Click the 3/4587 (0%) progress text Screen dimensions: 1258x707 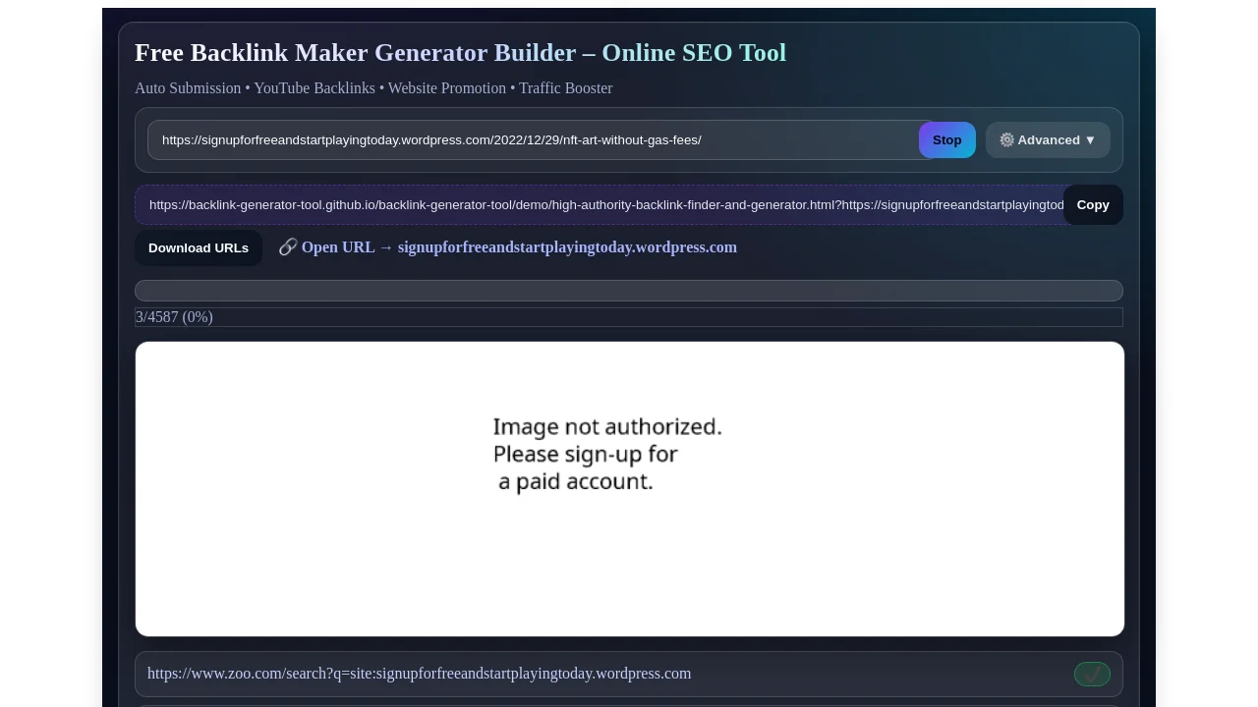point(175,317)
